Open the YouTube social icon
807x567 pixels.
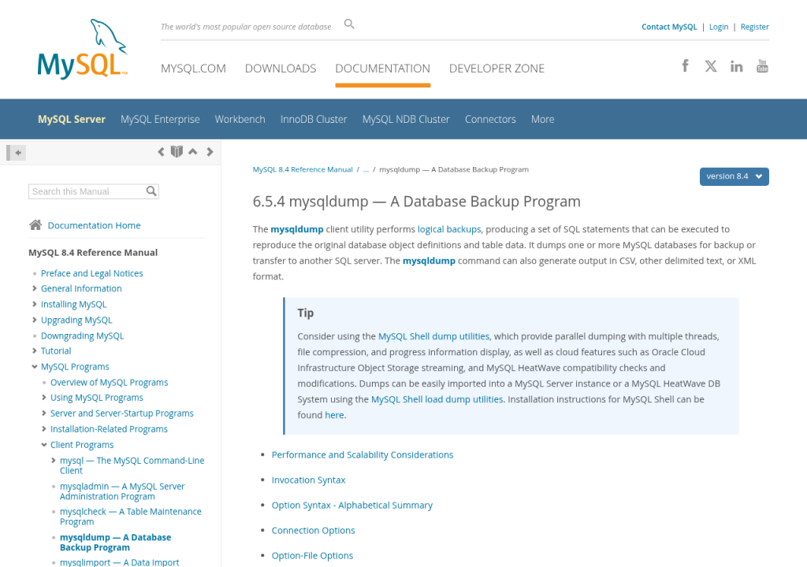[762, 66]
